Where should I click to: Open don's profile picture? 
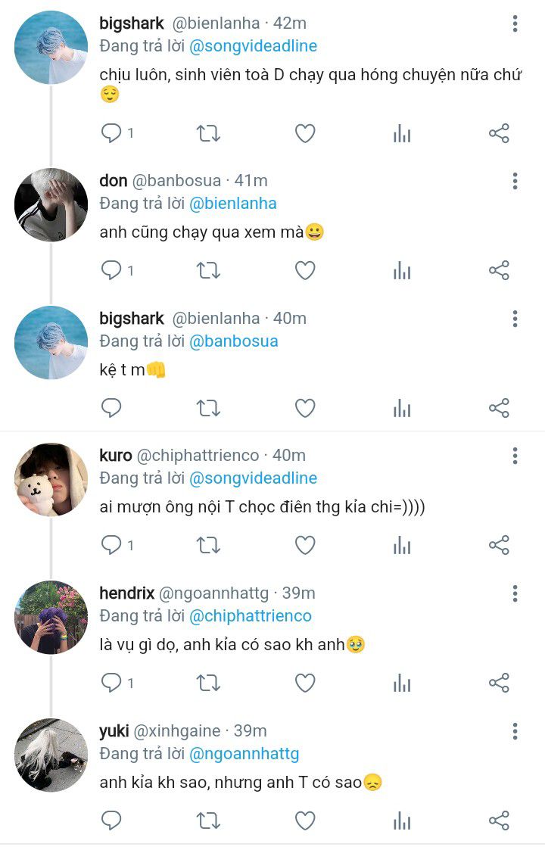click(51, 205)
